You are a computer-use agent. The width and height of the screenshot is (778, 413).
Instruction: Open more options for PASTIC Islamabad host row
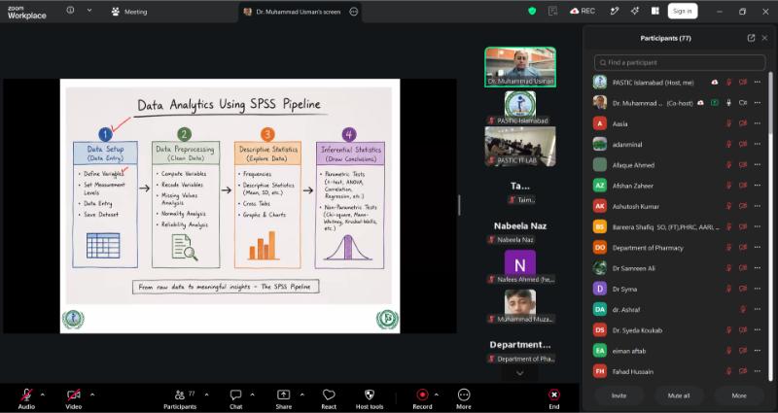tap(758, 83)
